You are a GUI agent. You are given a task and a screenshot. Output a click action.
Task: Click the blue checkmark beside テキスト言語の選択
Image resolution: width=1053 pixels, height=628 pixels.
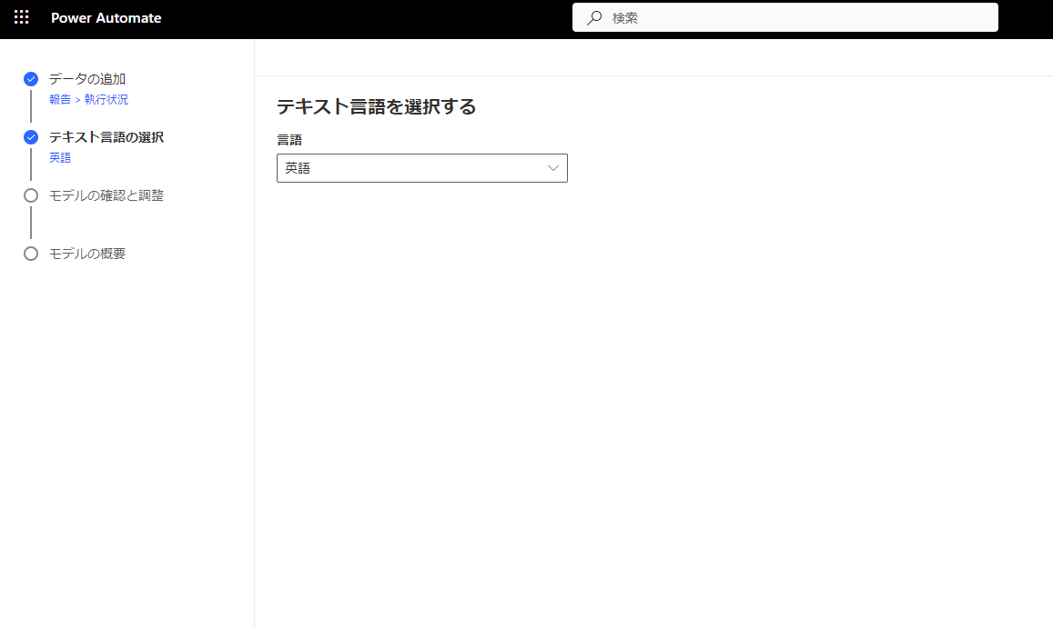click(31, 137)
